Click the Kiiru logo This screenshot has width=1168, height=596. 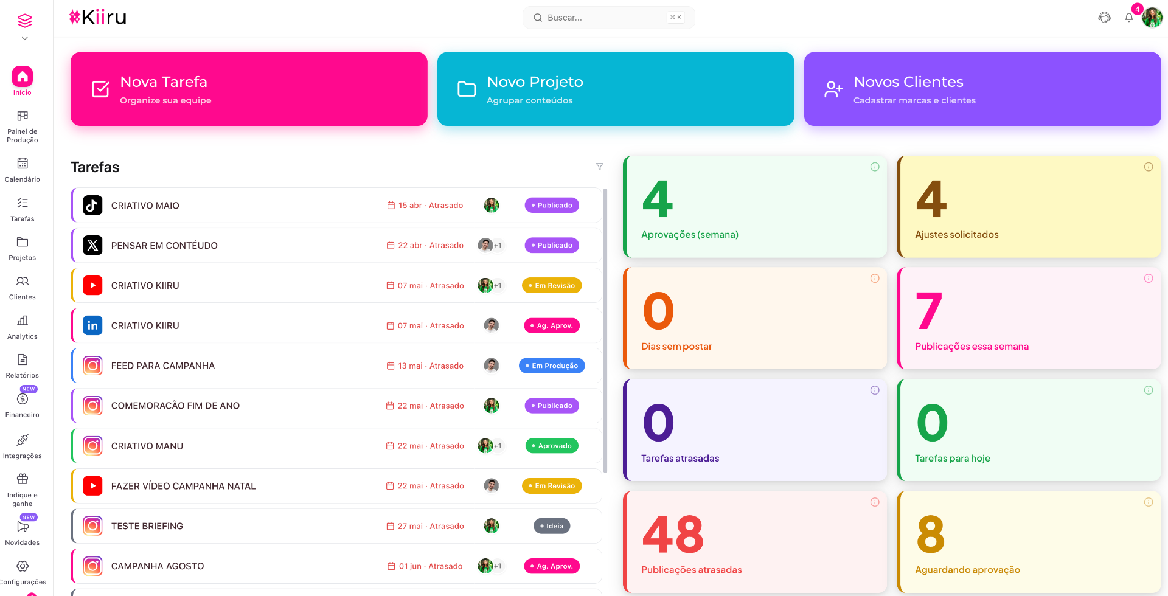pos(98,18)
